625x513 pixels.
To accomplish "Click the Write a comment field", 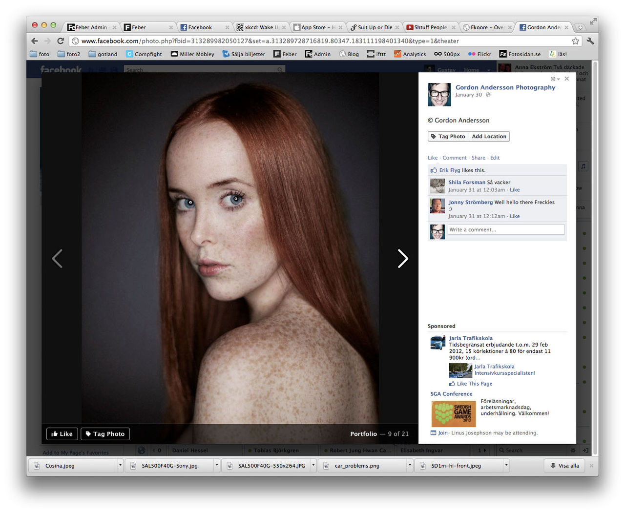I will tap(505, 230).
